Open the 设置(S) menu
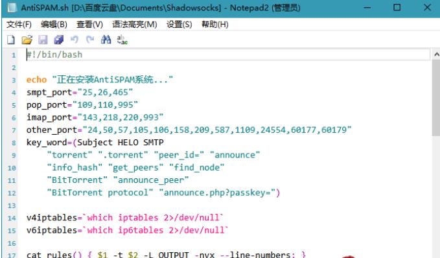 point(179,25)
